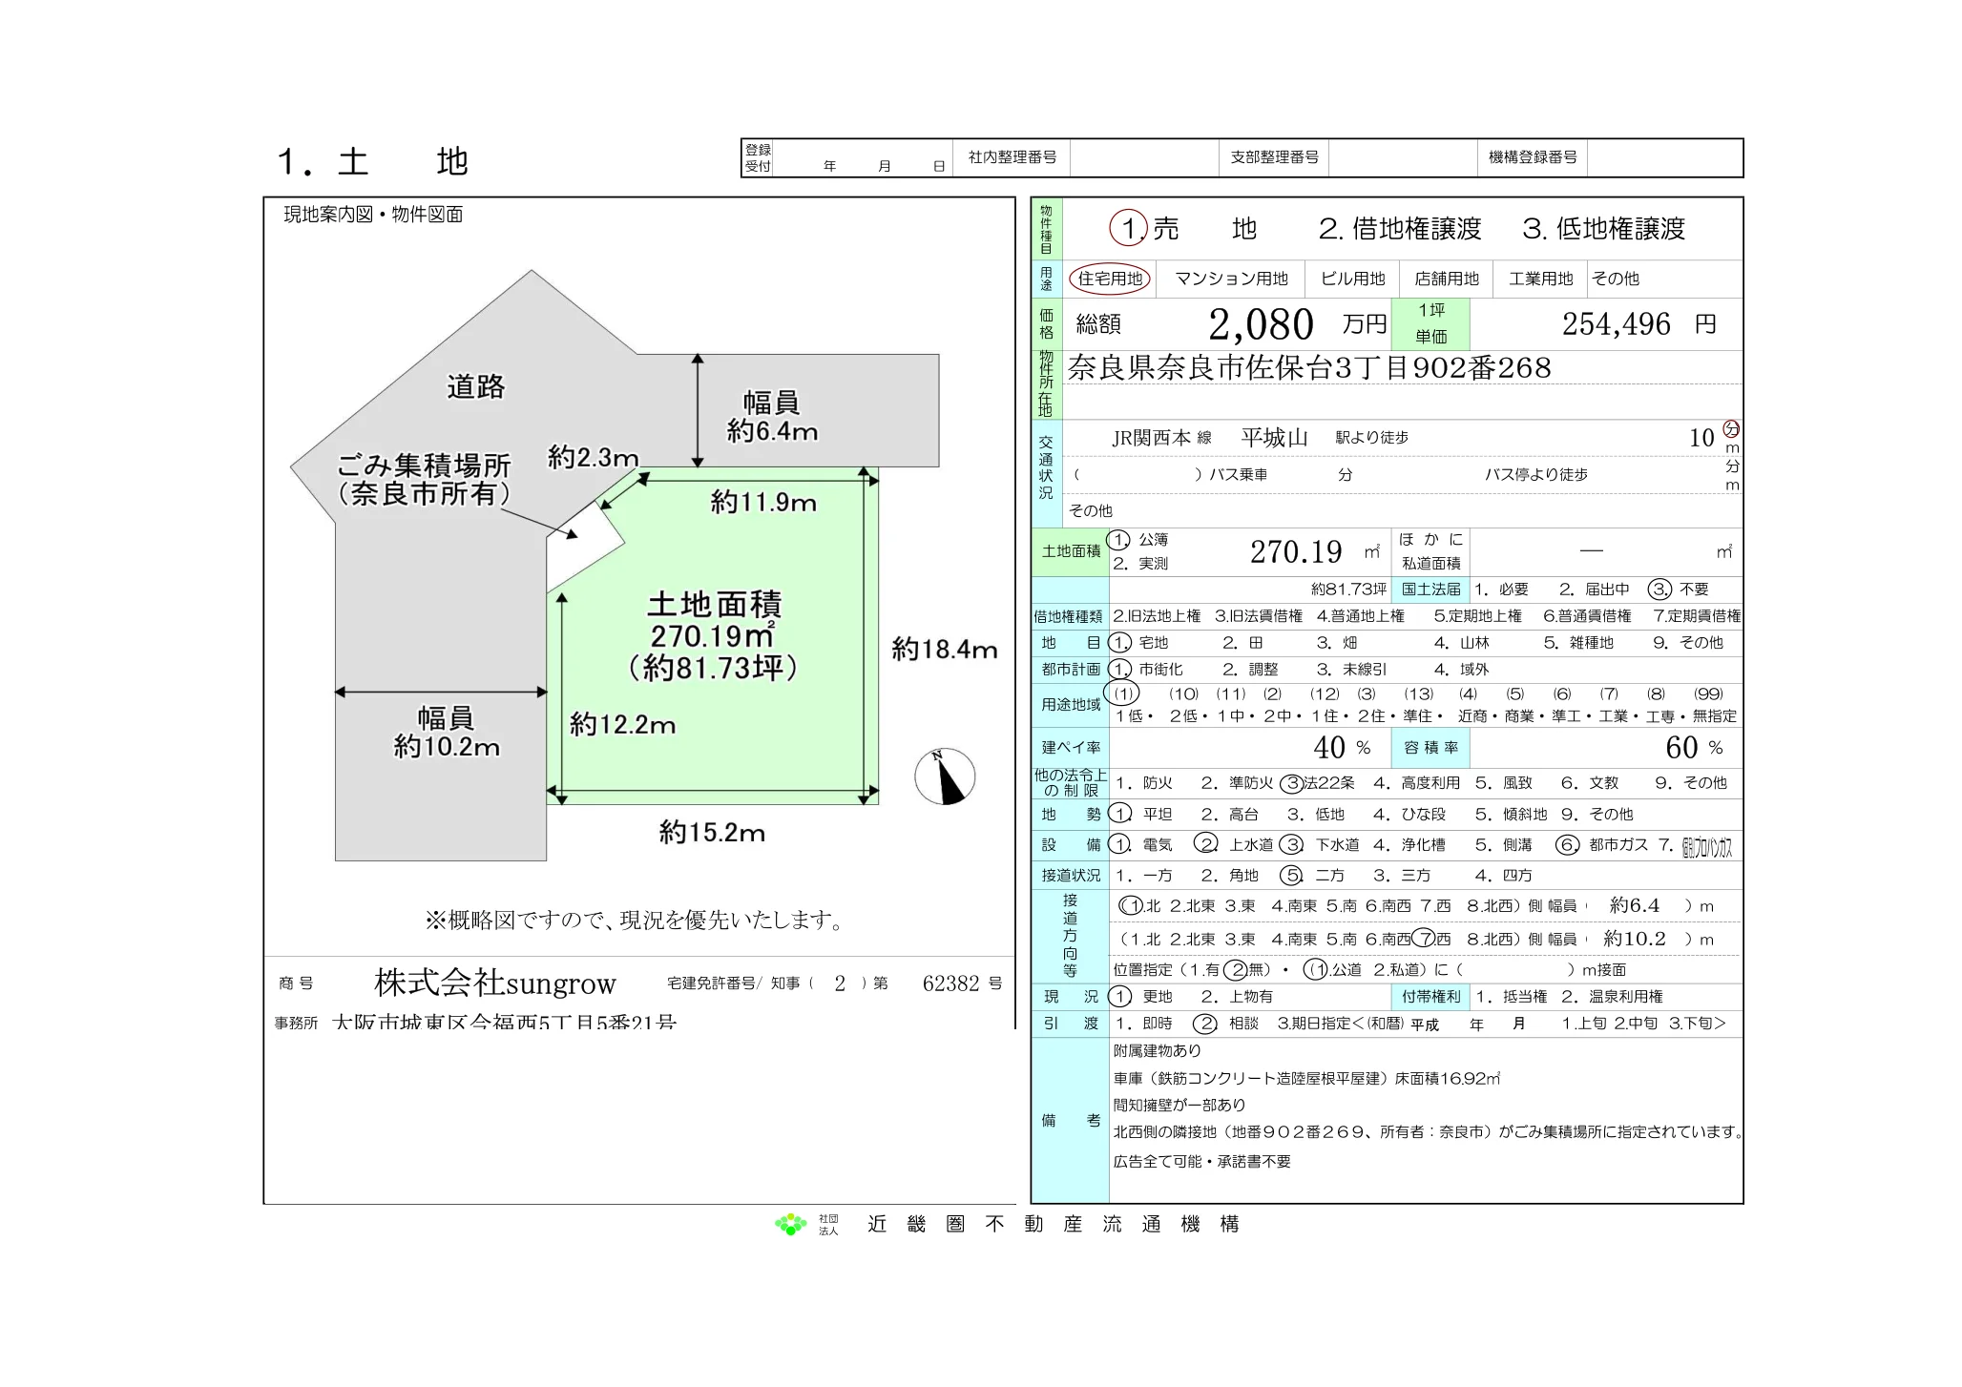Click the 北西側の隣接地 remark line

point(1428,1132)
